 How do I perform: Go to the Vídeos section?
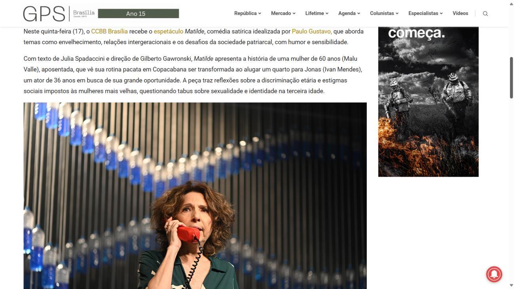(460, 13)
